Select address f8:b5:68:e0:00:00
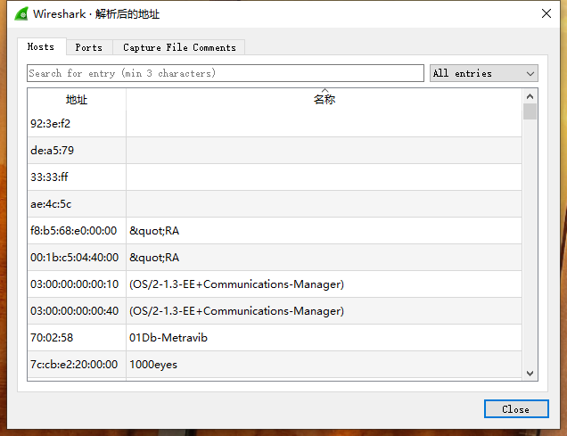 click(x=77, y=231)
